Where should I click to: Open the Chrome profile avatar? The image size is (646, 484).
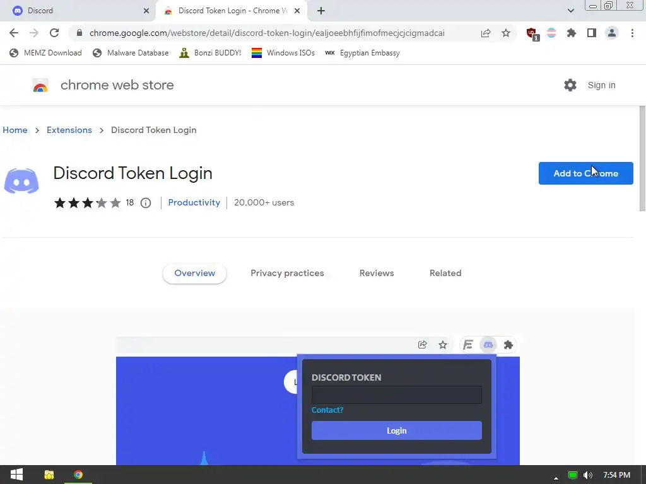612,33
